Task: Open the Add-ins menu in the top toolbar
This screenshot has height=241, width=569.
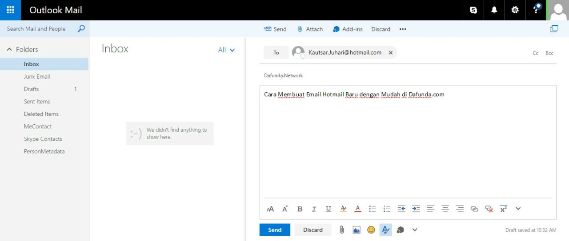Action: tap(348, 29)
